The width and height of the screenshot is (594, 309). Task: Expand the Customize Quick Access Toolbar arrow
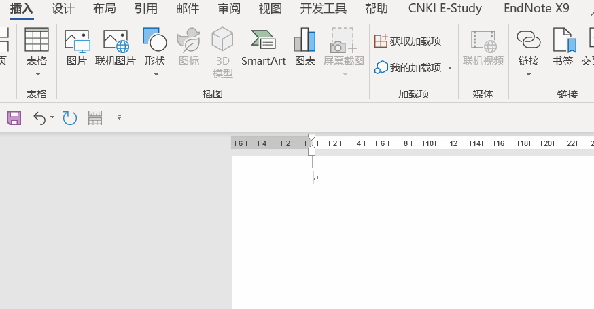[120, 117]
